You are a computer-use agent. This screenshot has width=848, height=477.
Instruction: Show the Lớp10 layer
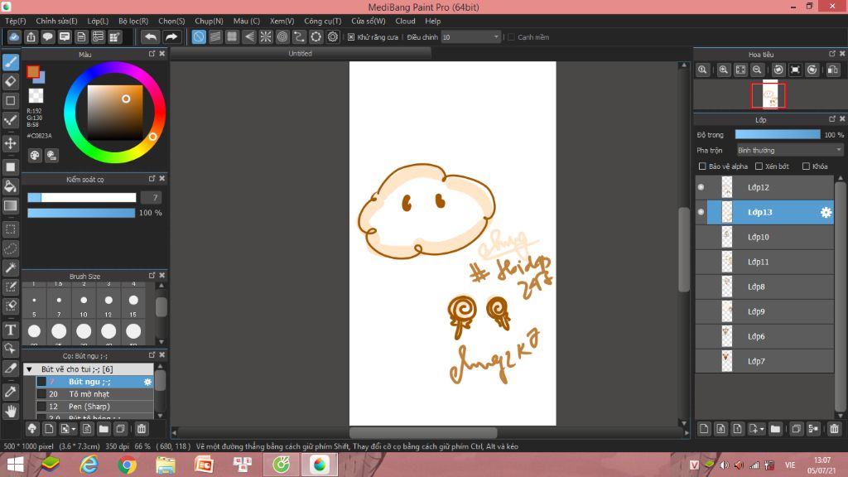(701, 237)
